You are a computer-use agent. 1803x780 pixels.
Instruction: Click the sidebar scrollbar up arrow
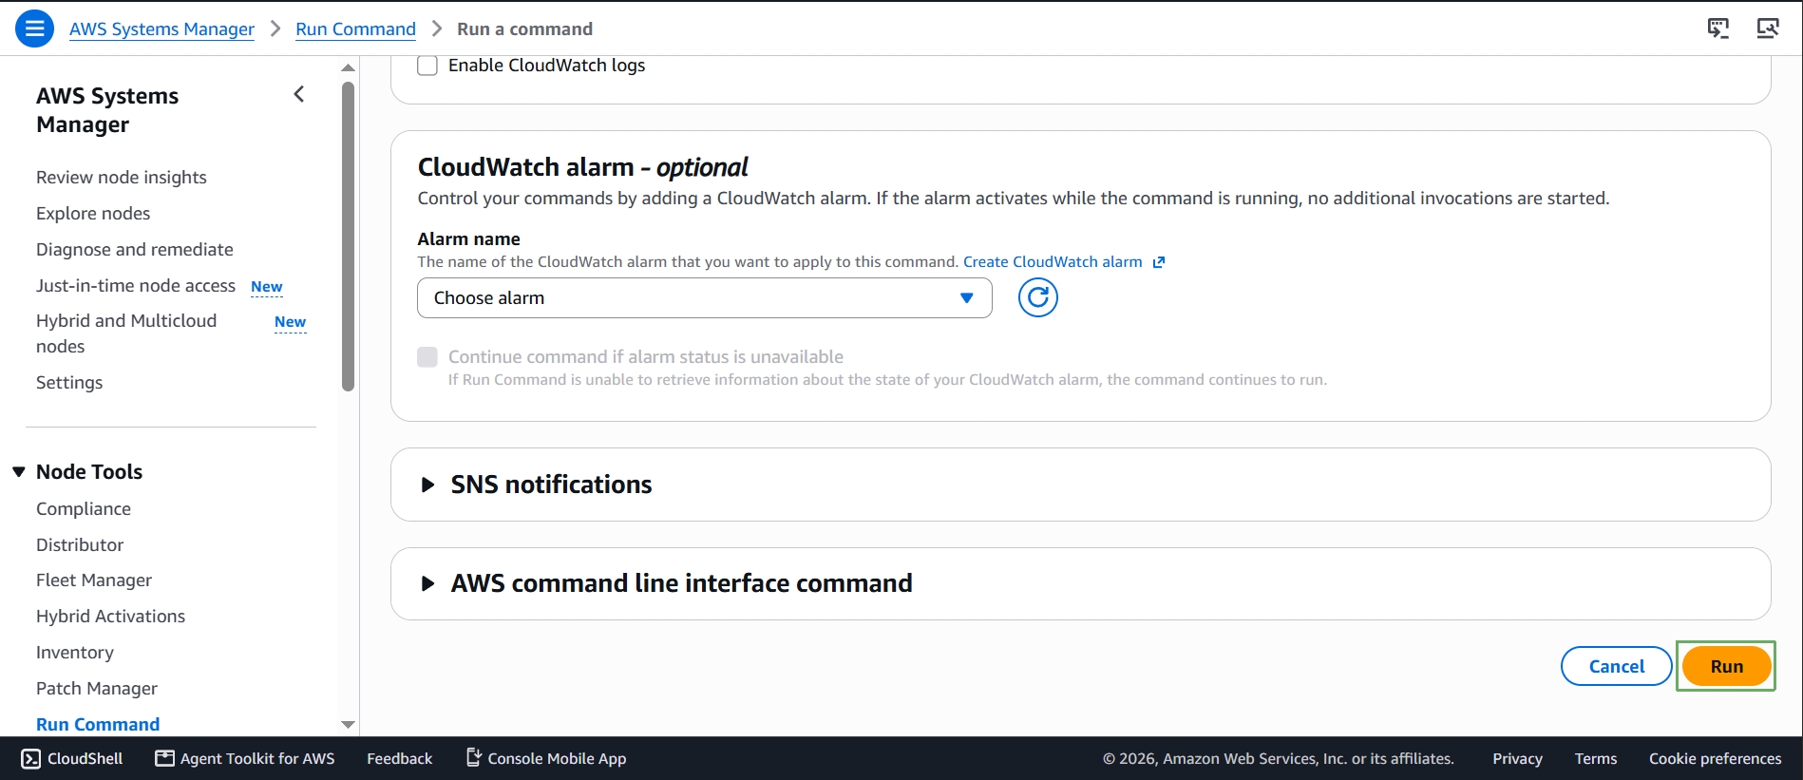[348, 67]
